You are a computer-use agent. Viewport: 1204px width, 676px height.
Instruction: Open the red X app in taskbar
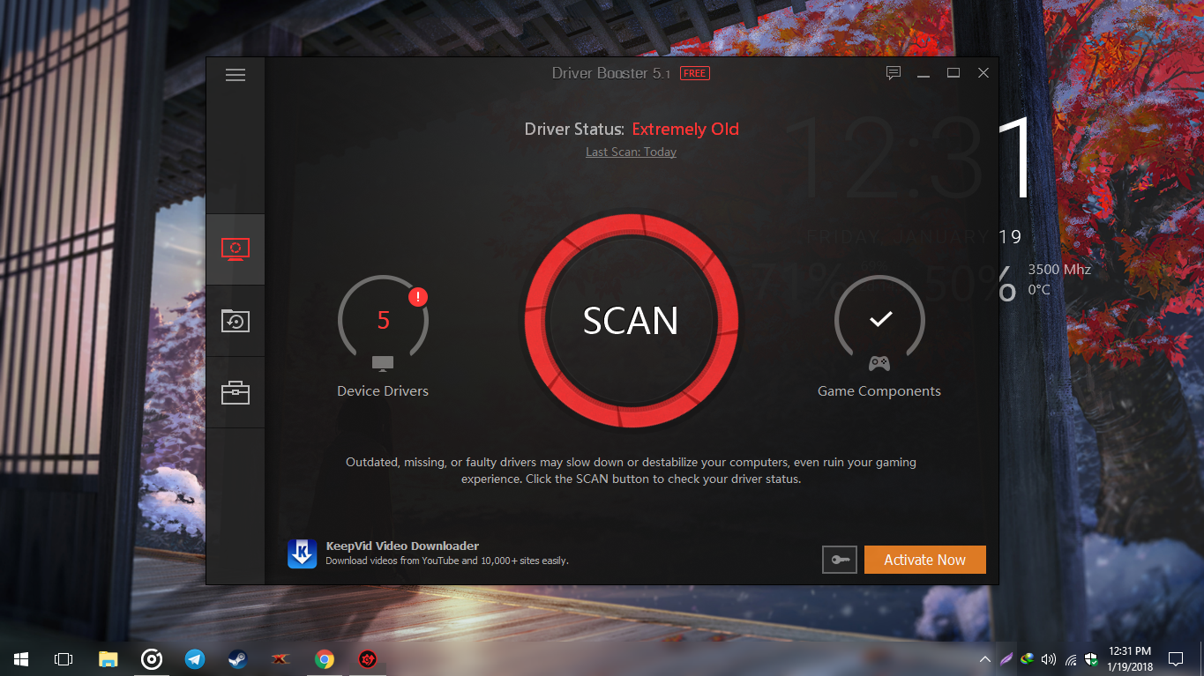click(x=281, y=658)
